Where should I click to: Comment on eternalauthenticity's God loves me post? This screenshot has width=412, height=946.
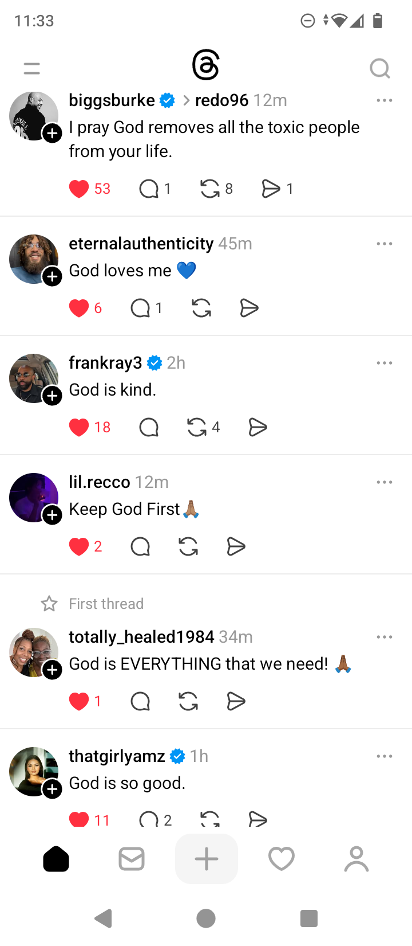click(x=140, y=308)
